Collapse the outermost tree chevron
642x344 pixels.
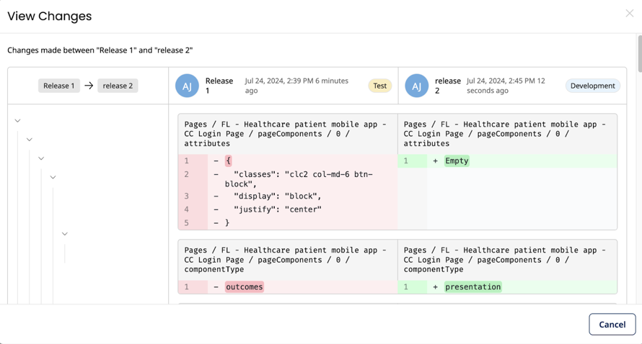18,121
